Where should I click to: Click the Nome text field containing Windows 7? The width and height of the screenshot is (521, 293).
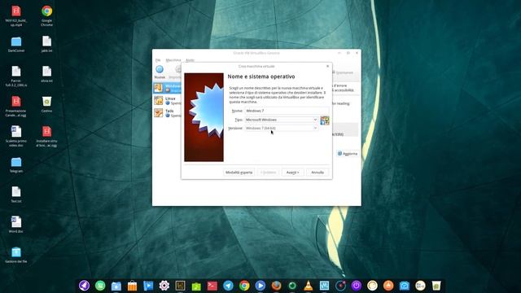287,111
